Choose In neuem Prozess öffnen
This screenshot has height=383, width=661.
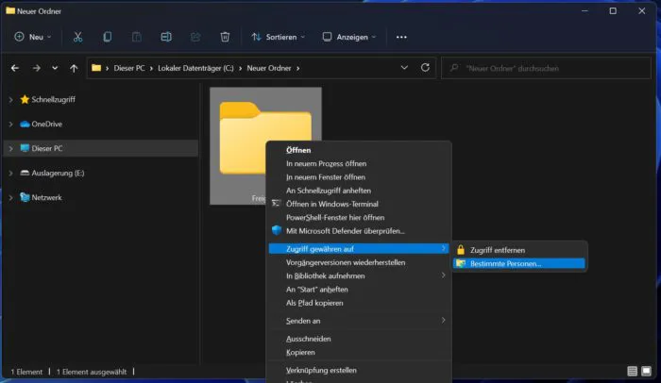pos(359,163)
